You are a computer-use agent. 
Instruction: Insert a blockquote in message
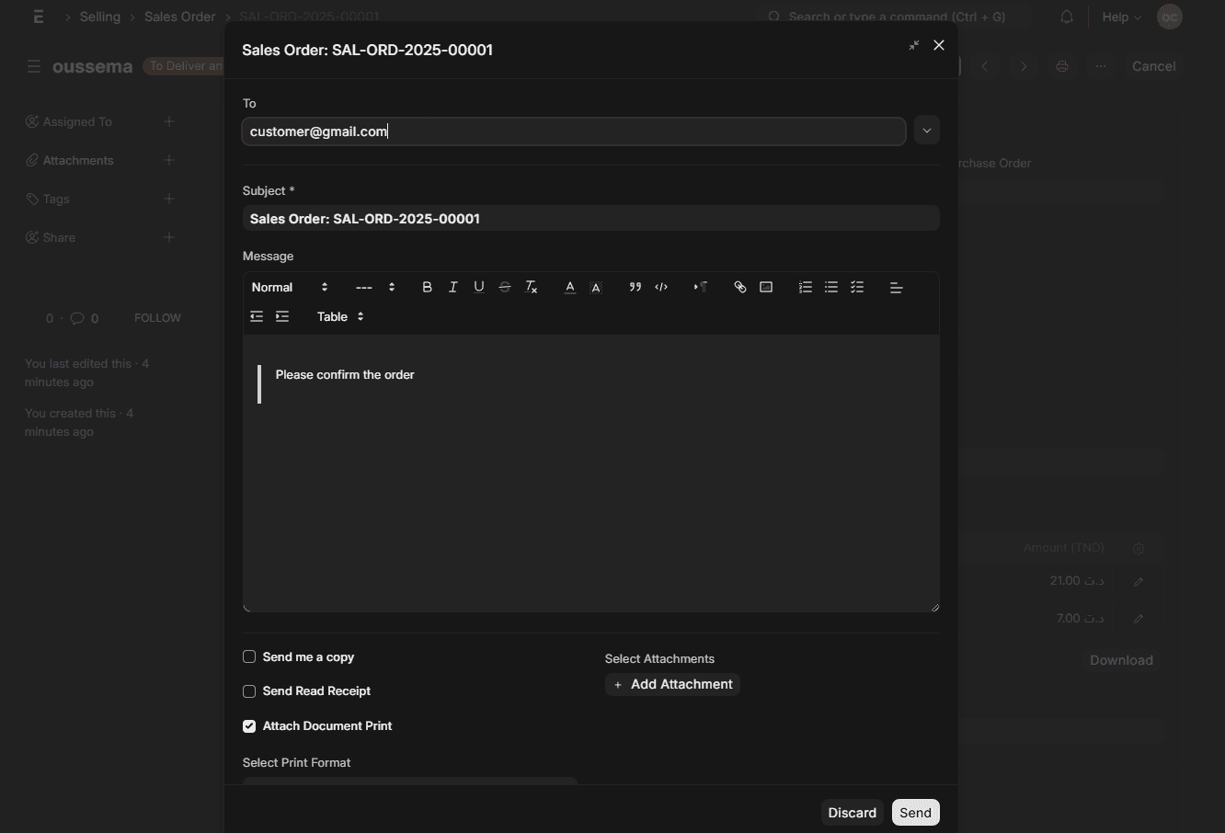[635, 288]
